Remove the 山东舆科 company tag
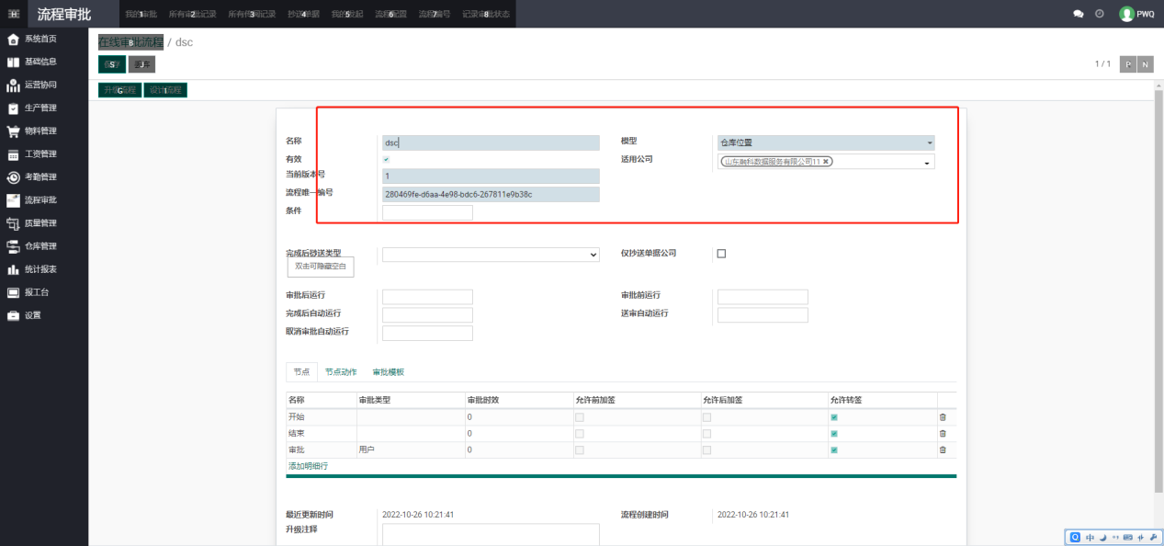1164x546 pixels. (826, 162)
